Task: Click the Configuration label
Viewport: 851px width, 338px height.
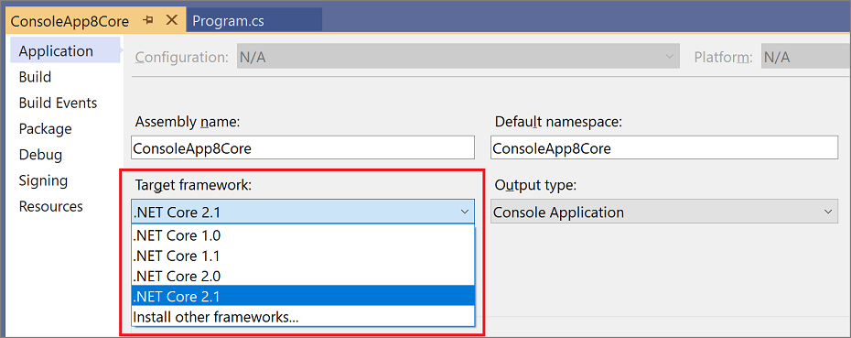Action: point(182,57)
